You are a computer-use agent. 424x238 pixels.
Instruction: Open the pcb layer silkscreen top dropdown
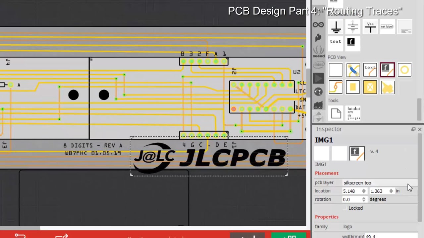pos(379,182)
